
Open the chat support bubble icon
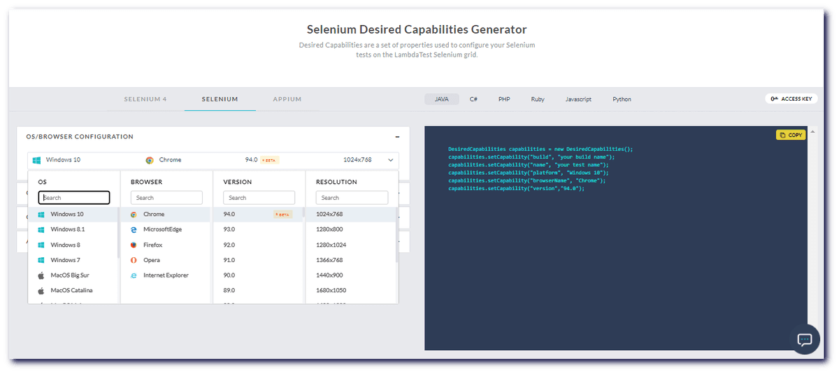pos(805,339)
